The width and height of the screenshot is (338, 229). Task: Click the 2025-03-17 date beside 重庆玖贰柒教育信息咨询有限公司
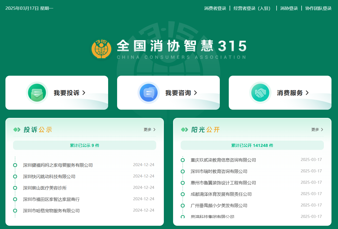click(311, 160)
